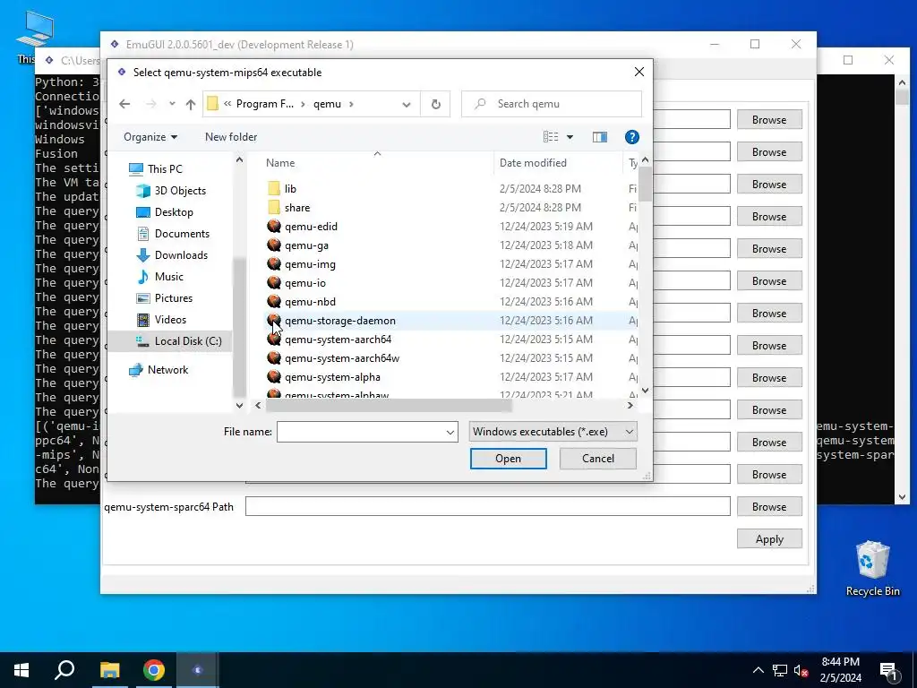Screen dimensions: 917x688
Task: Click the Search qemu box
Action: tap(552, 104)
